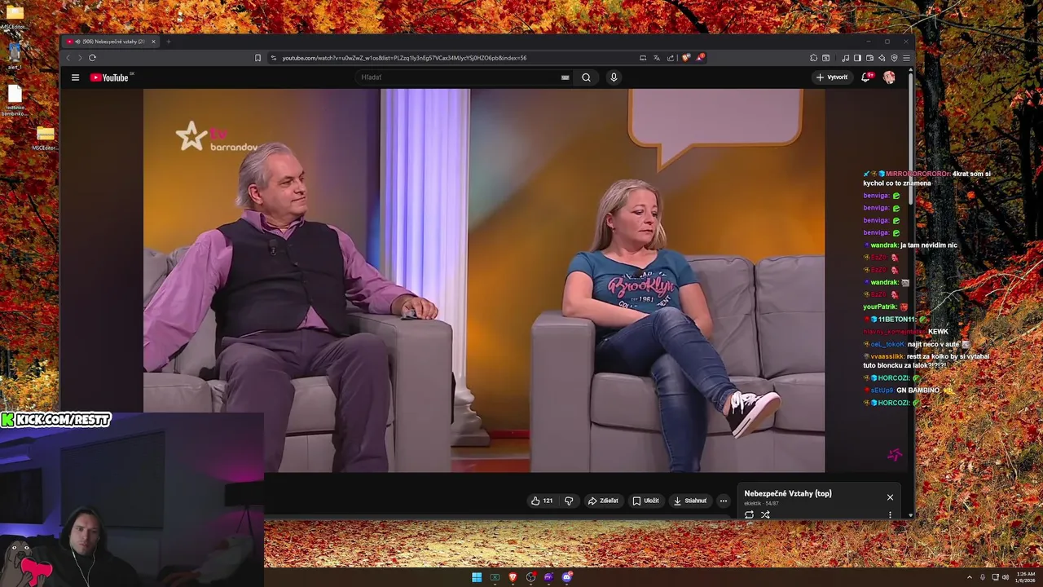Open the on-screen keyboard icon in search box
Screen dimensions: 1043x587
pyautogui.click(x=565, y=77)
